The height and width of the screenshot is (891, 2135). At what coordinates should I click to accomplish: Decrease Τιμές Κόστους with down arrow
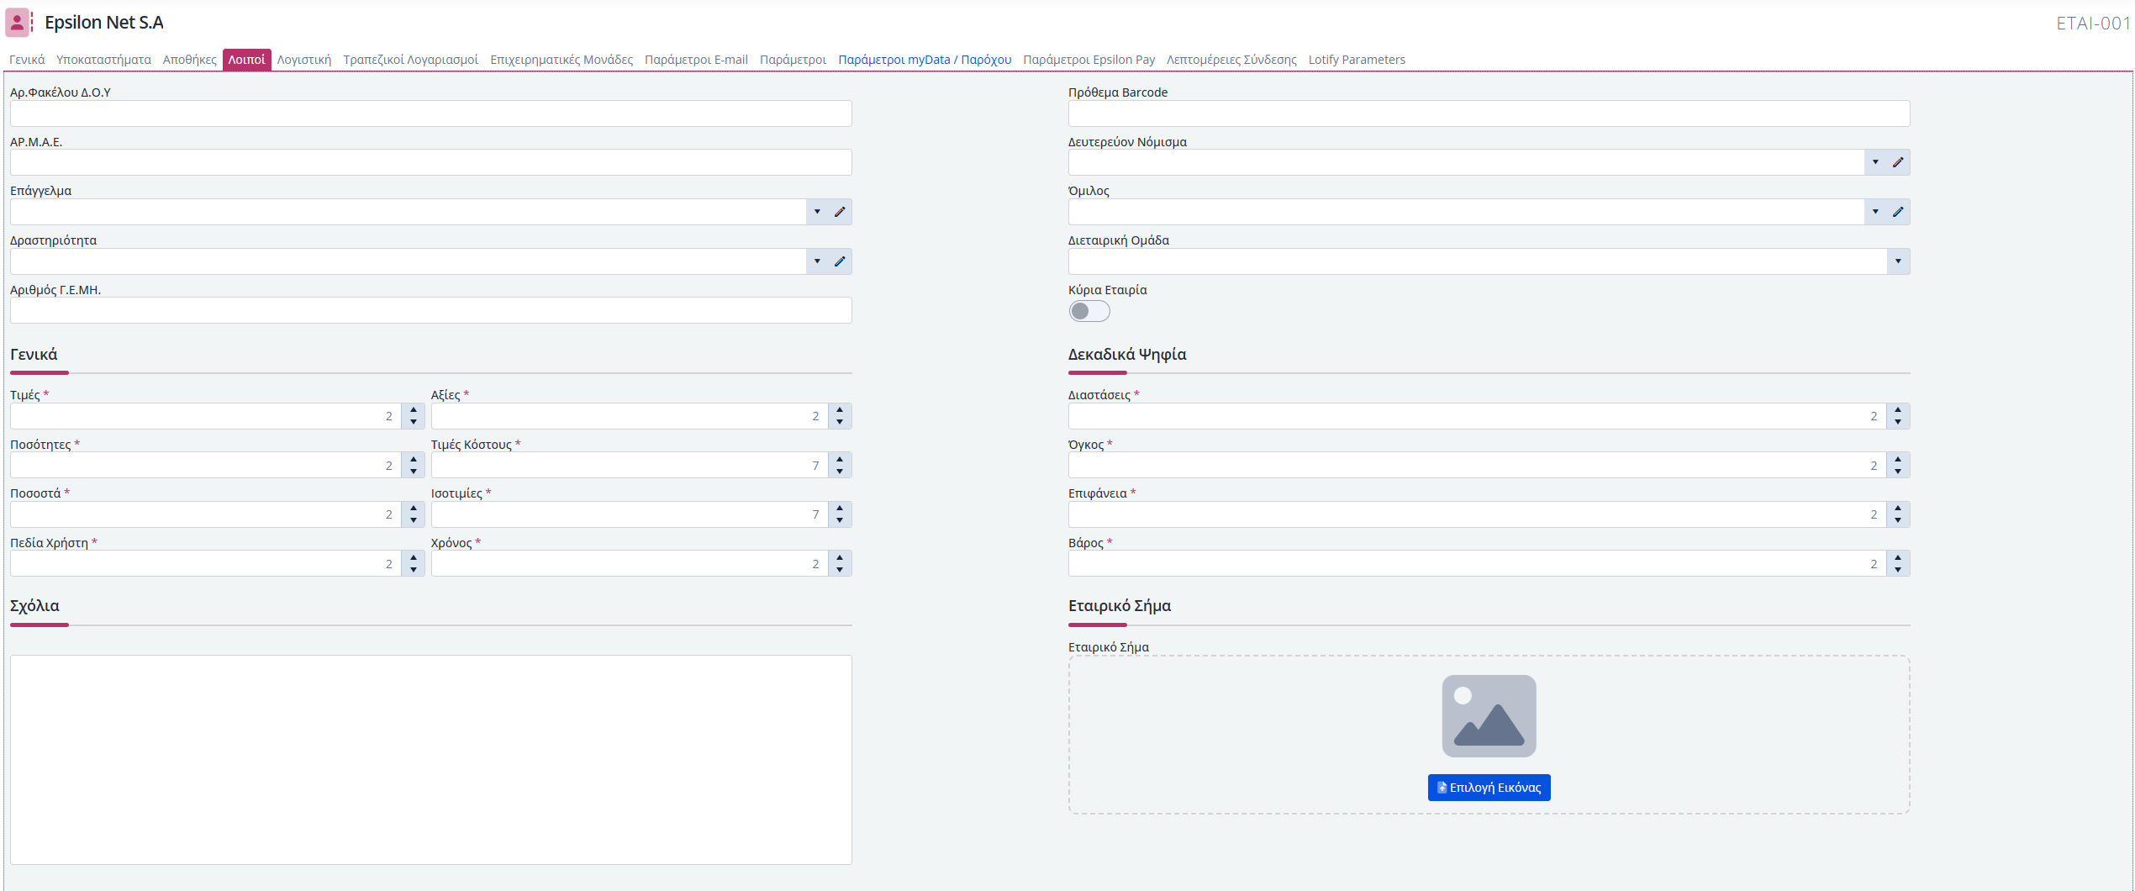840,472
